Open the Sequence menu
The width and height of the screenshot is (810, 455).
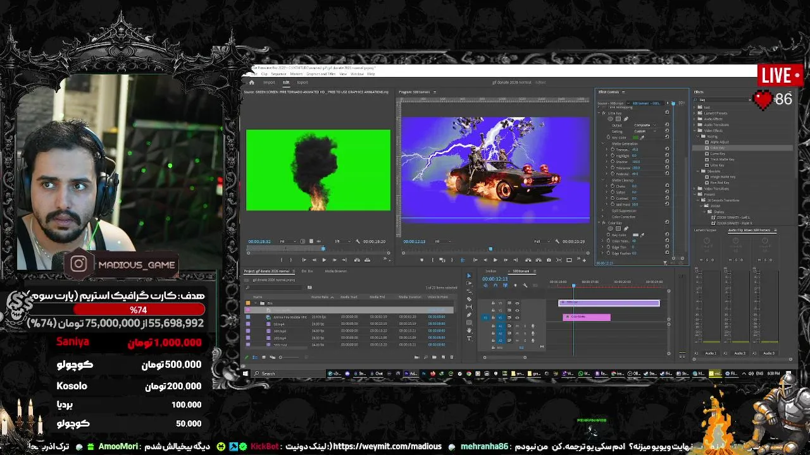click(x=278, y=74)
